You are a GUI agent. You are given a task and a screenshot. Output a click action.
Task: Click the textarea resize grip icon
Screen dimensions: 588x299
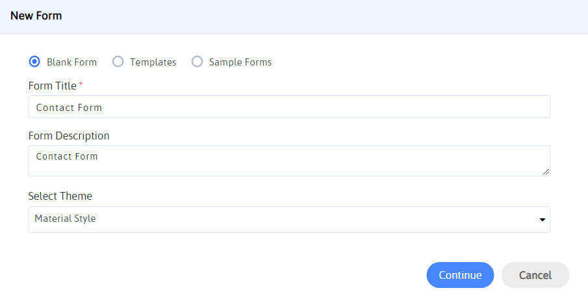point(546,172)
